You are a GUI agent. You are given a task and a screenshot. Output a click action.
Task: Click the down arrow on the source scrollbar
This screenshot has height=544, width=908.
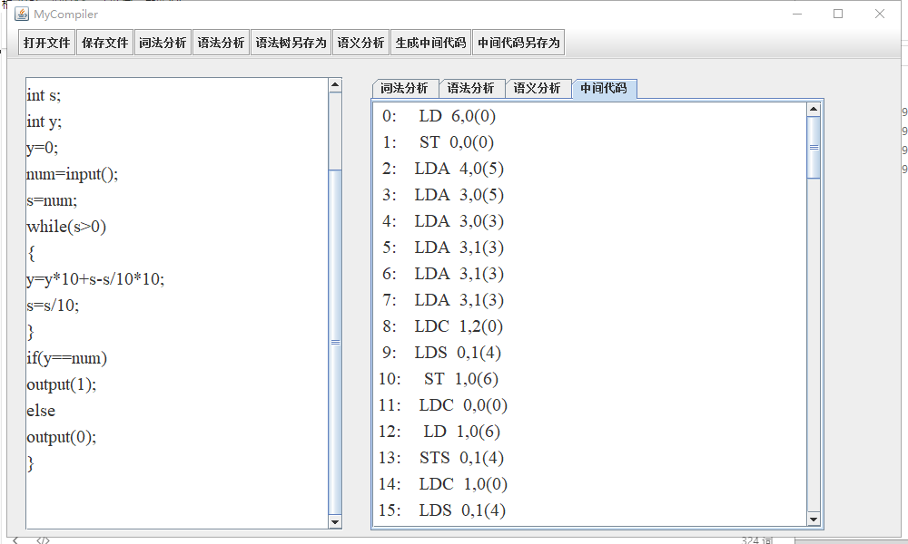(336, 520)
